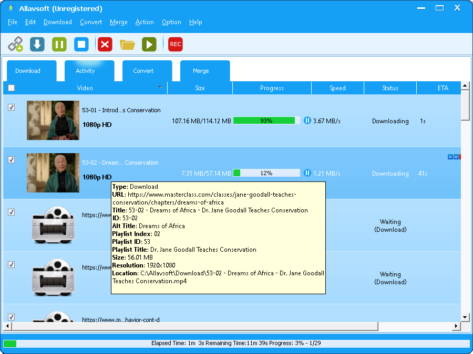Click the Paste URL link-chain icon
Viewport: 473px width, 354px height.
point(15,44)
